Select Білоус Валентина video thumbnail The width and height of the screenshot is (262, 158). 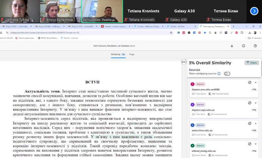[61, 11]
